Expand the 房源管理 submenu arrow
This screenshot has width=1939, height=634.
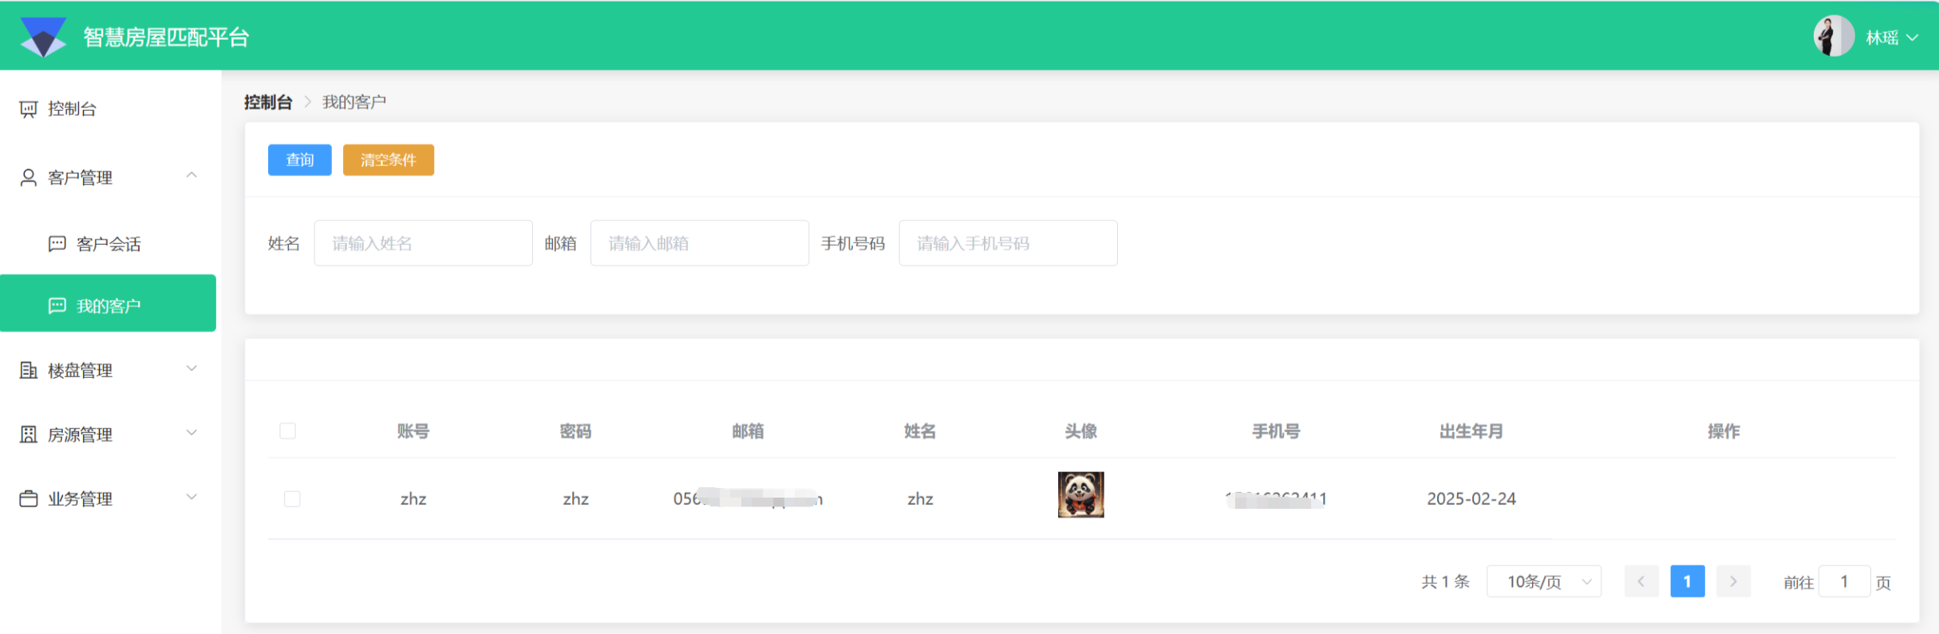coord(192,433)
